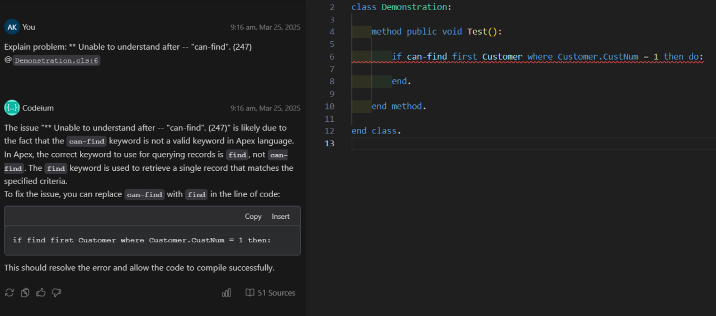Click the book icon beside Sources
Screen dimensions: 716x316
tap(250, 293)
